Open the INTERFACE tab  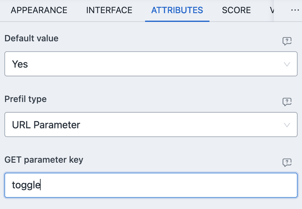[x=109, y=10]
